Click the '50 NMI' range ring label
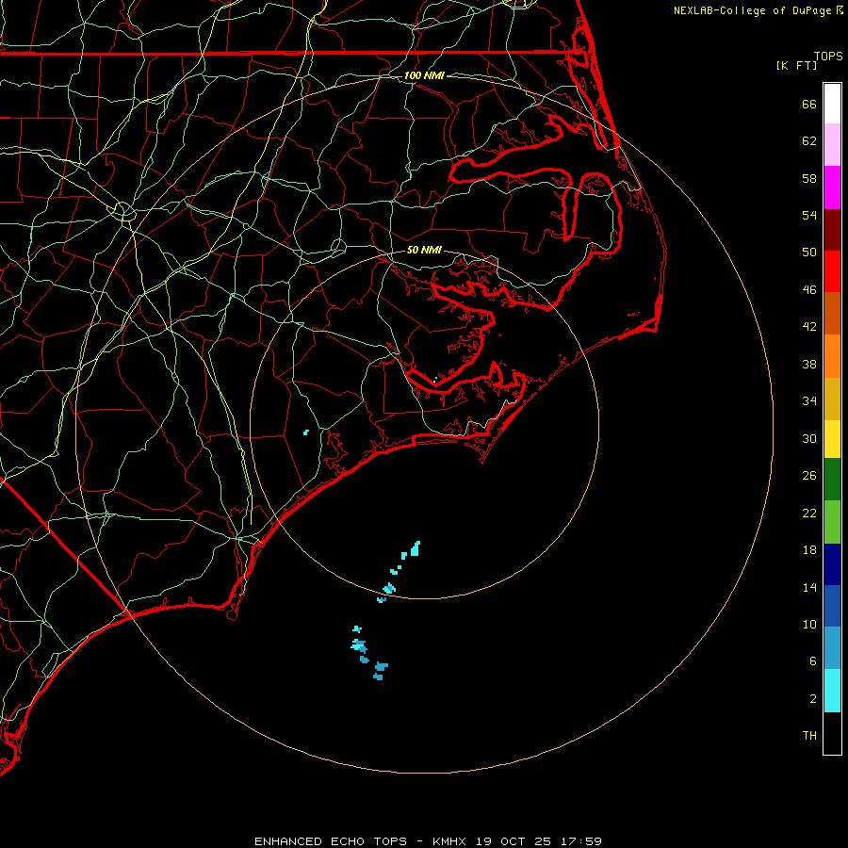 (424, 250)
